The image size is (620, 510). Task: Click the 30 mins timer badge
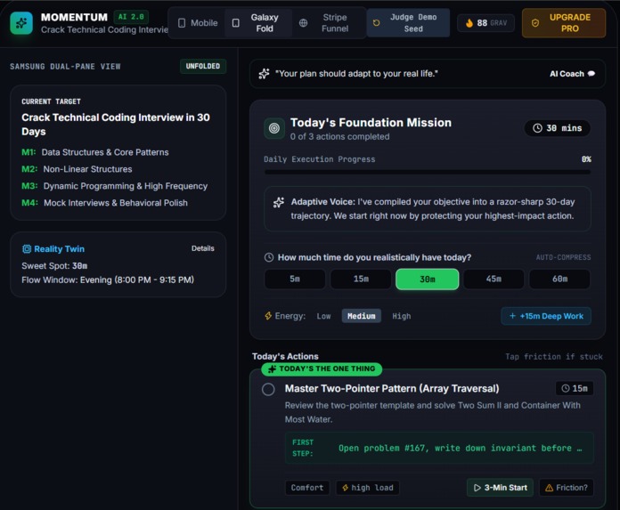click(557, 128)
